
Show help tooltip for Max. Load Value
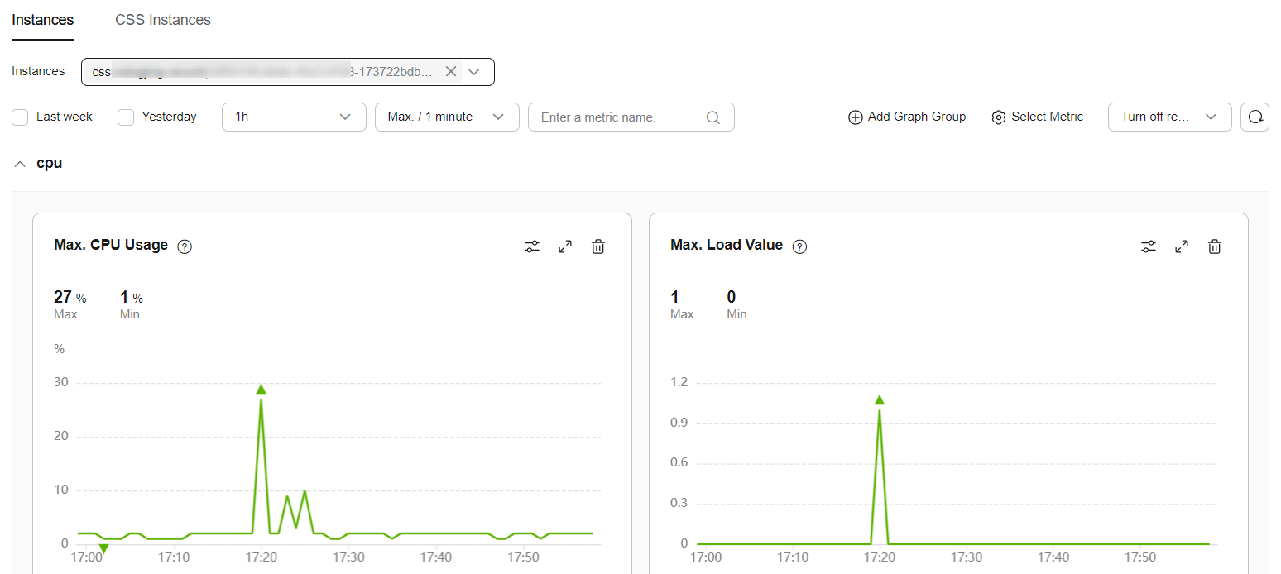click(799, 246)
